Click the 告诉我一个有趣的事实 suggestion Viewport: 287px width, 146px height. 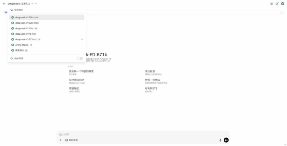(81, 72)
